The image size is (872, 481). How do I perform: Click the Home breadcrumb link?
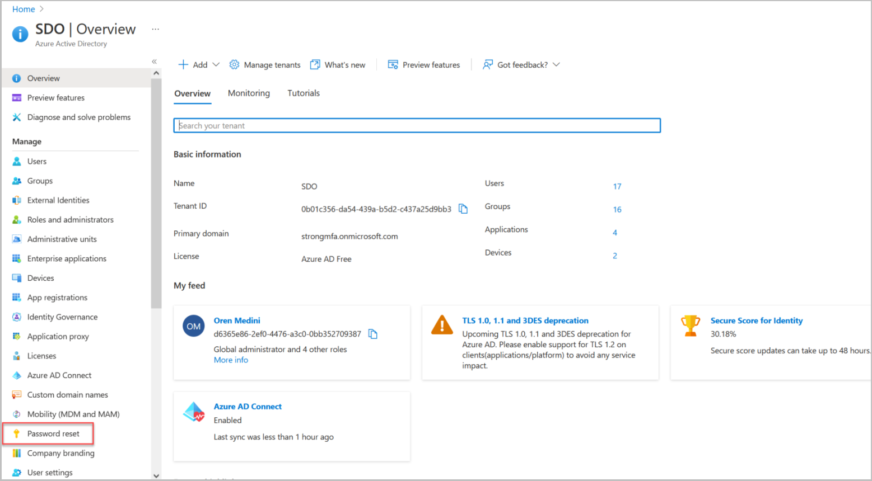coord(24,9)
